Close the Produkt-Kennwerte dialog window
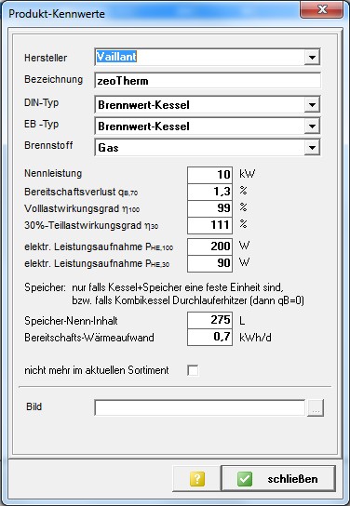Image resolution: width=350 pixels, height=506 pixels. pyautogui.click(x=321, y=9)
